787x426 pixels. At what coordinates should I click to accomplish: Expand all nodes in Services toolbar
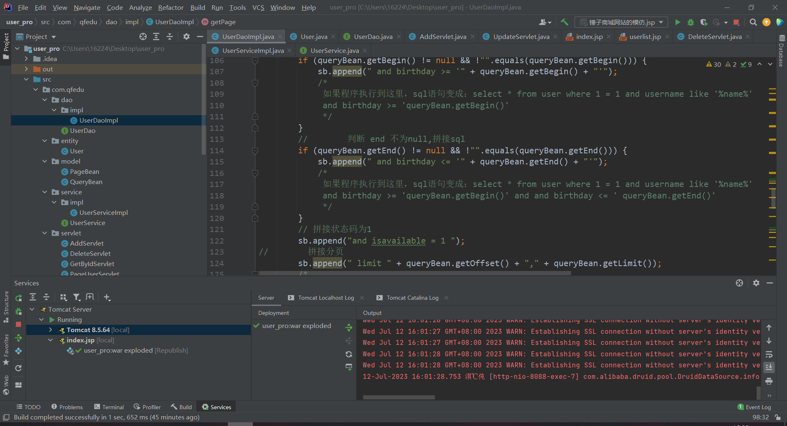[x=33, y=297]
